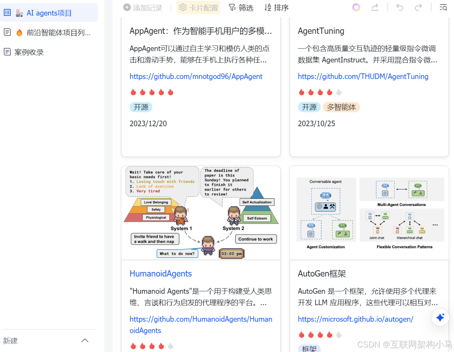Image resolution: width=454 pixels, height=352 pixels.
Task: Click the 开源 tag on AgentTuning card
Action: pyautogui.click(x=309, y=107)
